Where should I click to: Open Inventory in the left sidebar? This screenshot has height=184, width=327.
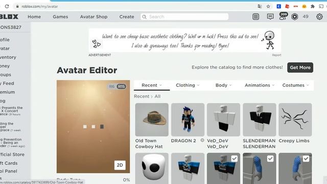coord(8,57)
